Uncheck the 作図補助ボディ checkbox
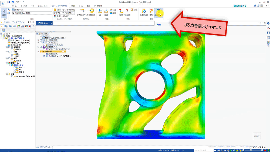 point(41,47)
